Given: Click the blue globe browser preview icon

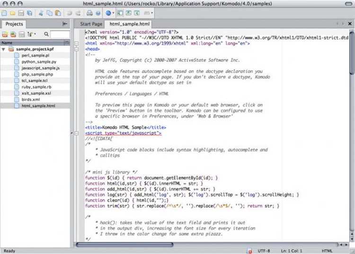Looking at the screenshot, I should (x=108, y=13).
